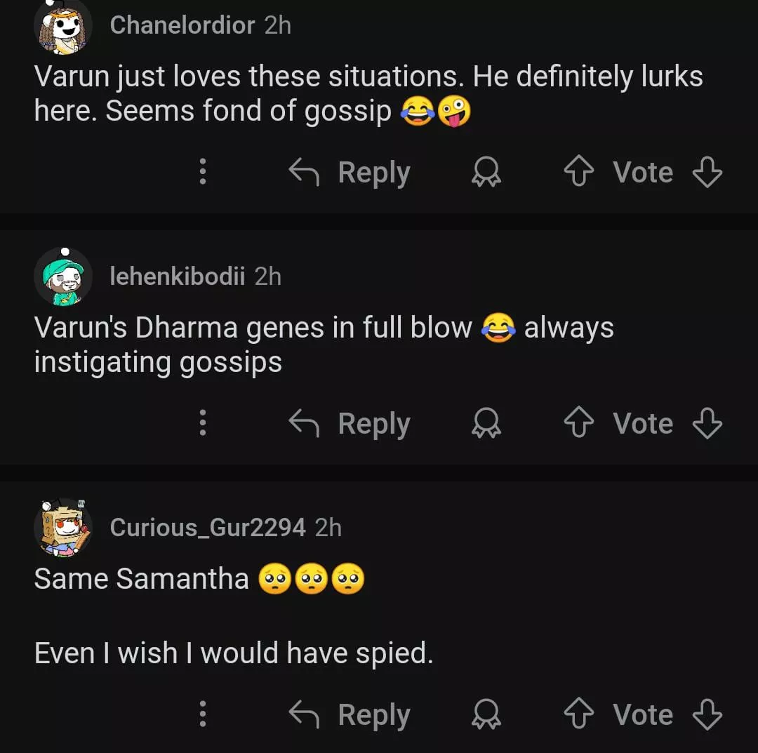Reply to lehenkibodii's comment

350,424
